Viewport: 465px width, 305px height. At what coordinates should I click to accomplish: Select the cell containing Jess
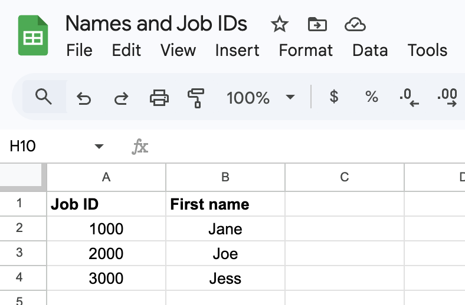pos(225,279)
